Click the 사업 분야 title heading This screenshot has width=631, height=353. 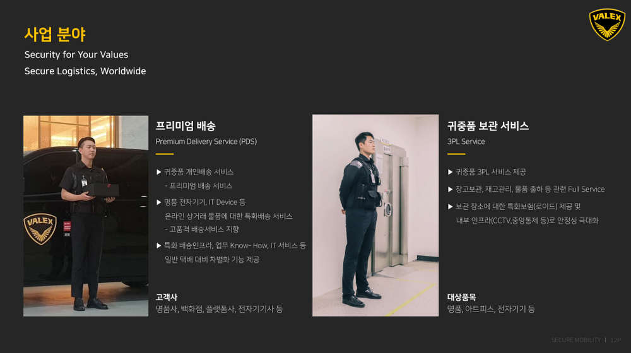[x=55, y=35]
